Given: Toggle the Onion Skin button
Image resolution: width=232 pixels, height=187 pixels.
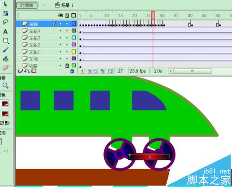Looking at the screenshot, I should pyautogui.click(x=90, y=71).
